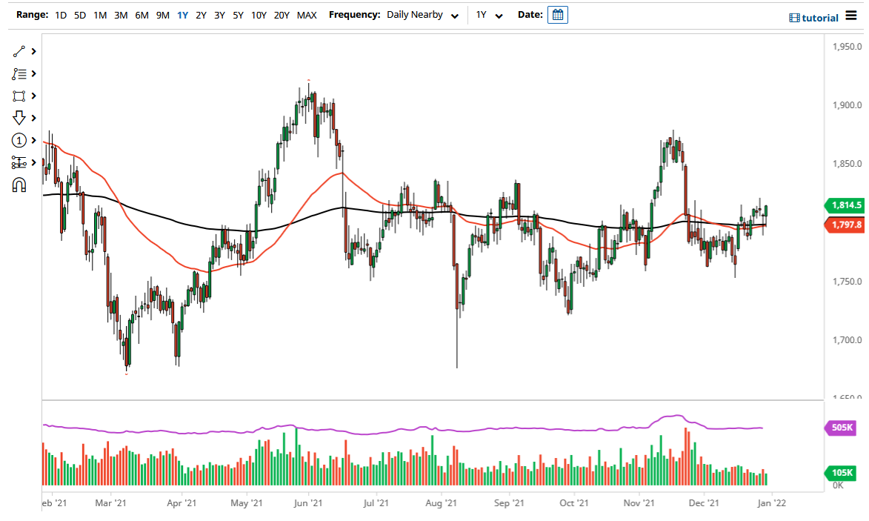Click the tutorial video icon
The image size is (869, 521).
[x=794, y=18]
